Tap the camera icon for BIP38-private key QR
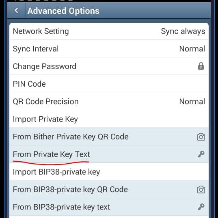Image resolution: width=218 pixels, height=218 pixels. 201,190
